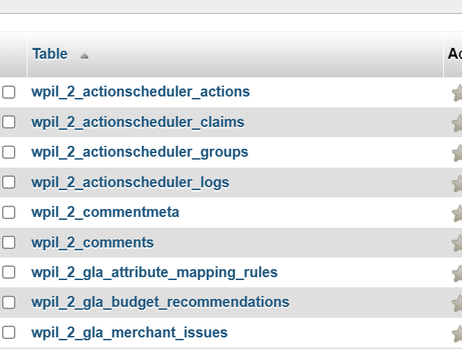Sort by the Table column header
The height and width of the screenshot is (349, 462).
[x=50, y=54]
